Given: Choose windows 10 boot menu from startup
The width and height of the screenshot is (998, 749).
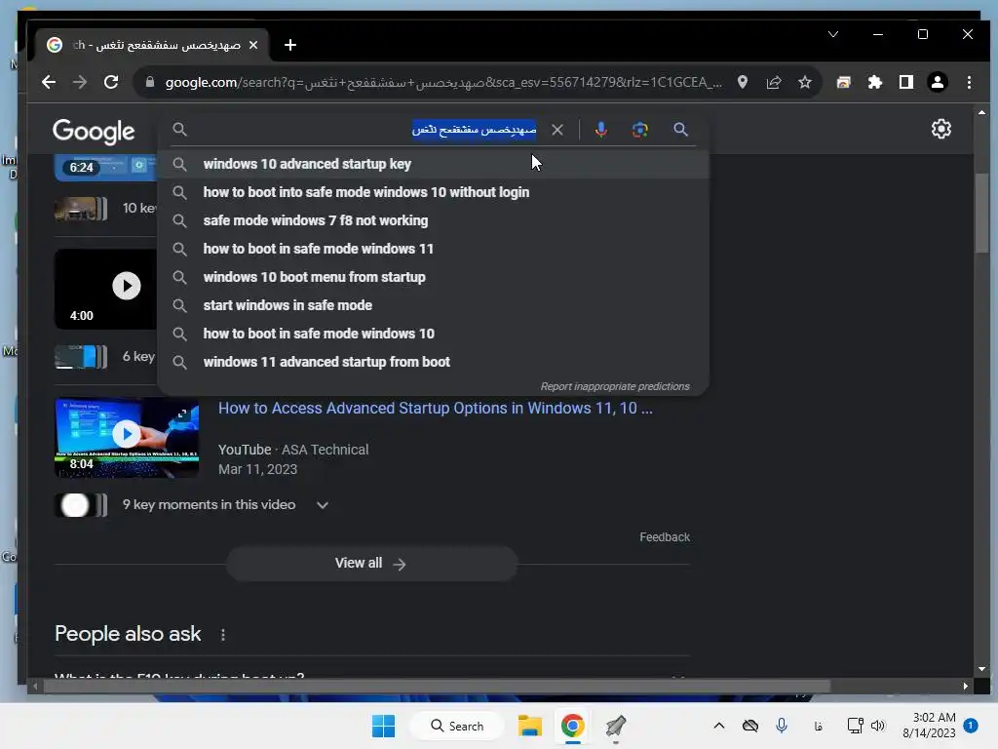Looking at the screenshot, I should pyautogui.click(x=434, y=277).
